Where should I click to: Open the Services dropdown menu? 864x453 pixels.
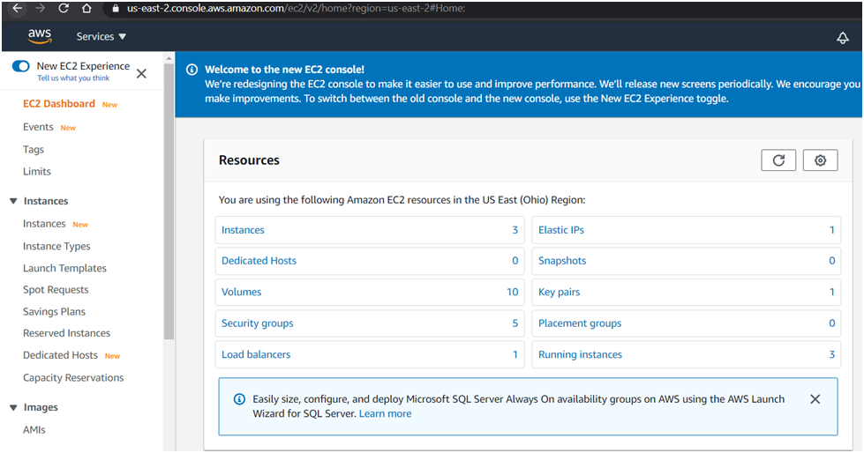click(101, 36)
